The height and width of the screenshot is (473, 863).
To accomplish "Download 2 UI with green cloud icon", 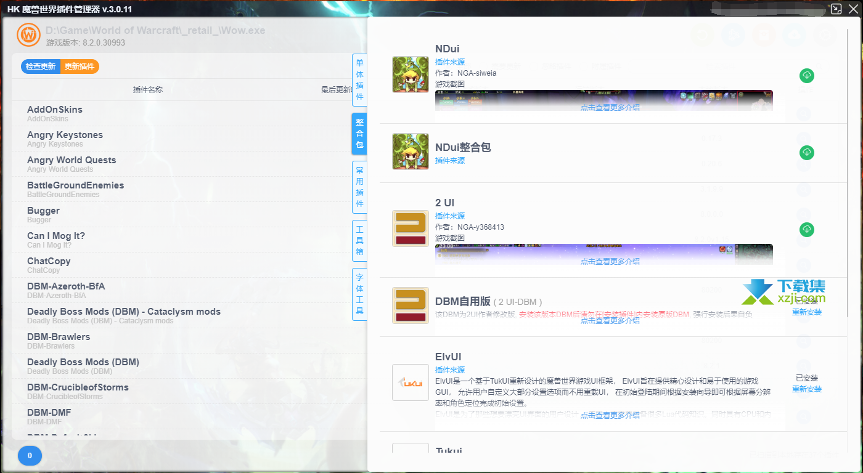I will tap(807, 230).
